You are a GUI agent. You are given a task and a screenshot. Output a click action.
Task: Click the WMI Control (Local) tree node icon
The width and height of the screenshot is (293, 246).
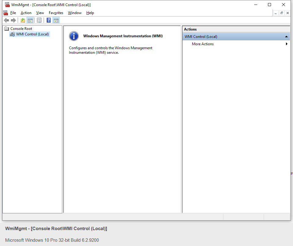pos(12,34)
